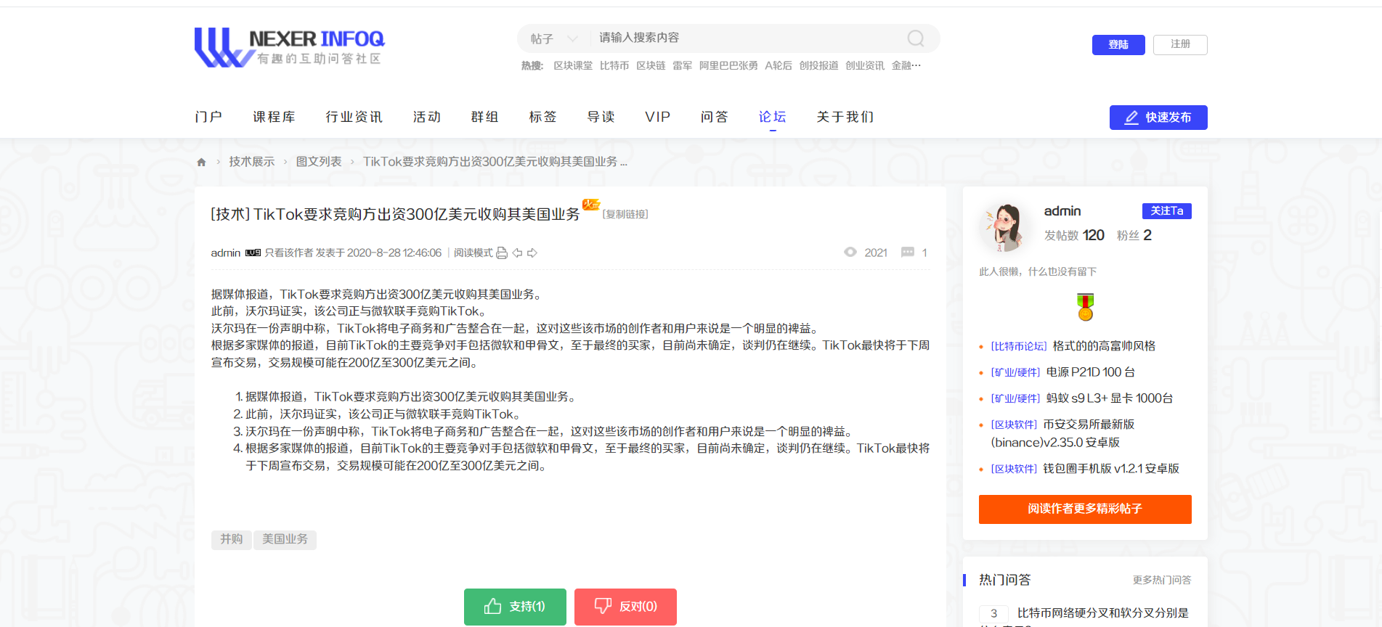Screen dimensions: 1382x627
Task: Open the 问答 nav item
Action: tap(715, 117)
